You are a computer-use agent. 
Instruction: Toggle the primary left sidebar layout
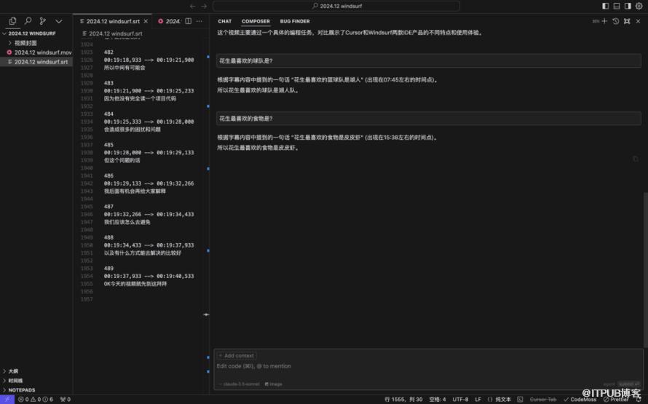606,6
